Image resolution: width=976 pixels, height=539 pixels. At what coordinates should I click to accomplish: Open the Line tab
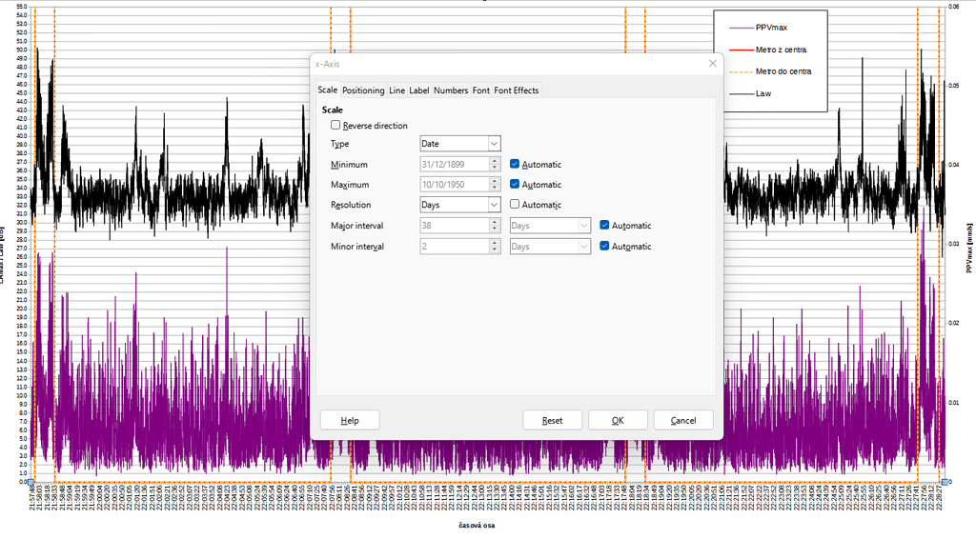[396, 90]
